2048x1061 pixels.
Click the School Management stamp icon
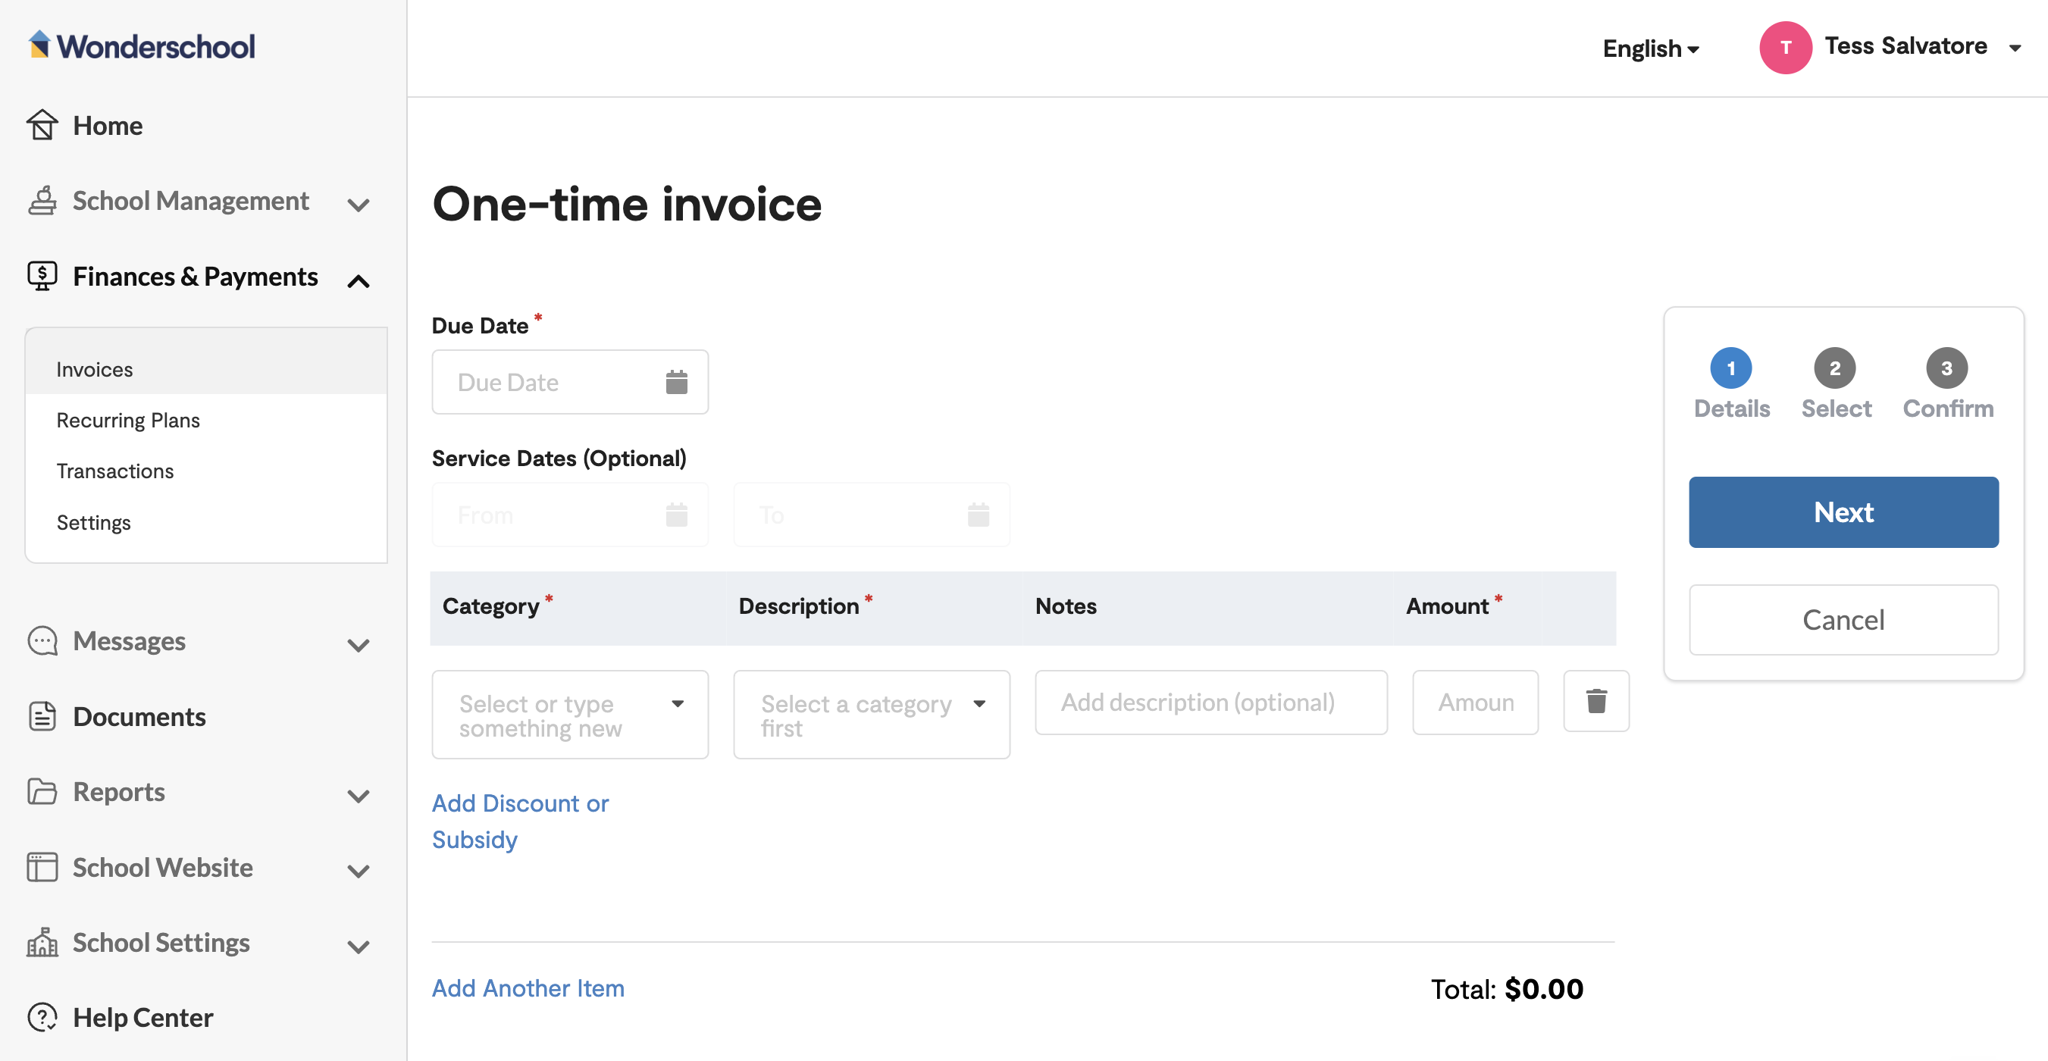[x=42, y=200]
